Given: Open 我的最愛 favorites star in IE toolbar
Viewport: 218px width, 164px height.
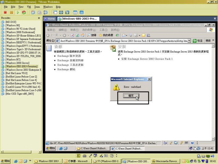Looking at the screenshot, I should [106, 35].
